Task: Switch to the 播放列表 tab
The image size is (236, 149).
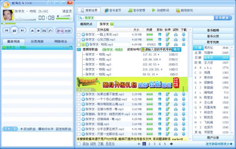Action: point(13,41)
